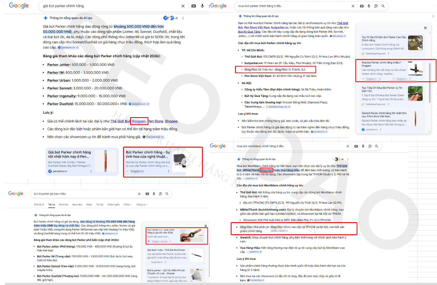Image resolution: width=437 pixels, height=285 pixels.
Task: Click search magnifier for 'mua bút parker chính hãng ở đâu'
Action: 383,6
